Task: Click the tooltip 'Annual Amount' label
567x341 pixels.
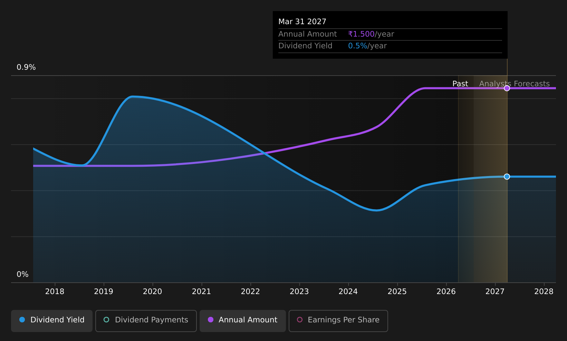Action: pos(307,34)
